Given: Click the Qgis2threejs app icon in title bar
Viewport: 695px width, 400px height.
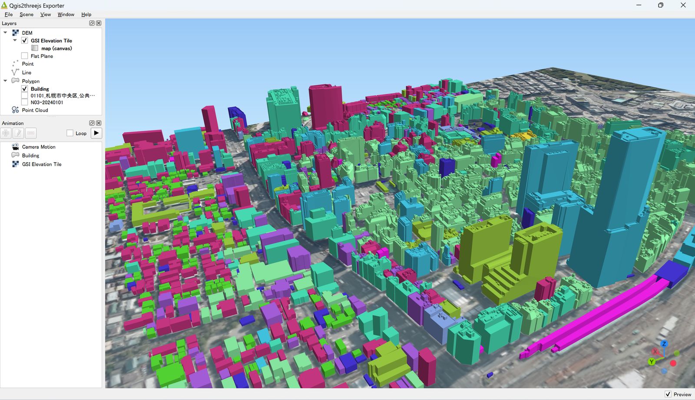Looking at the screenshot, I should pos(5,5).
